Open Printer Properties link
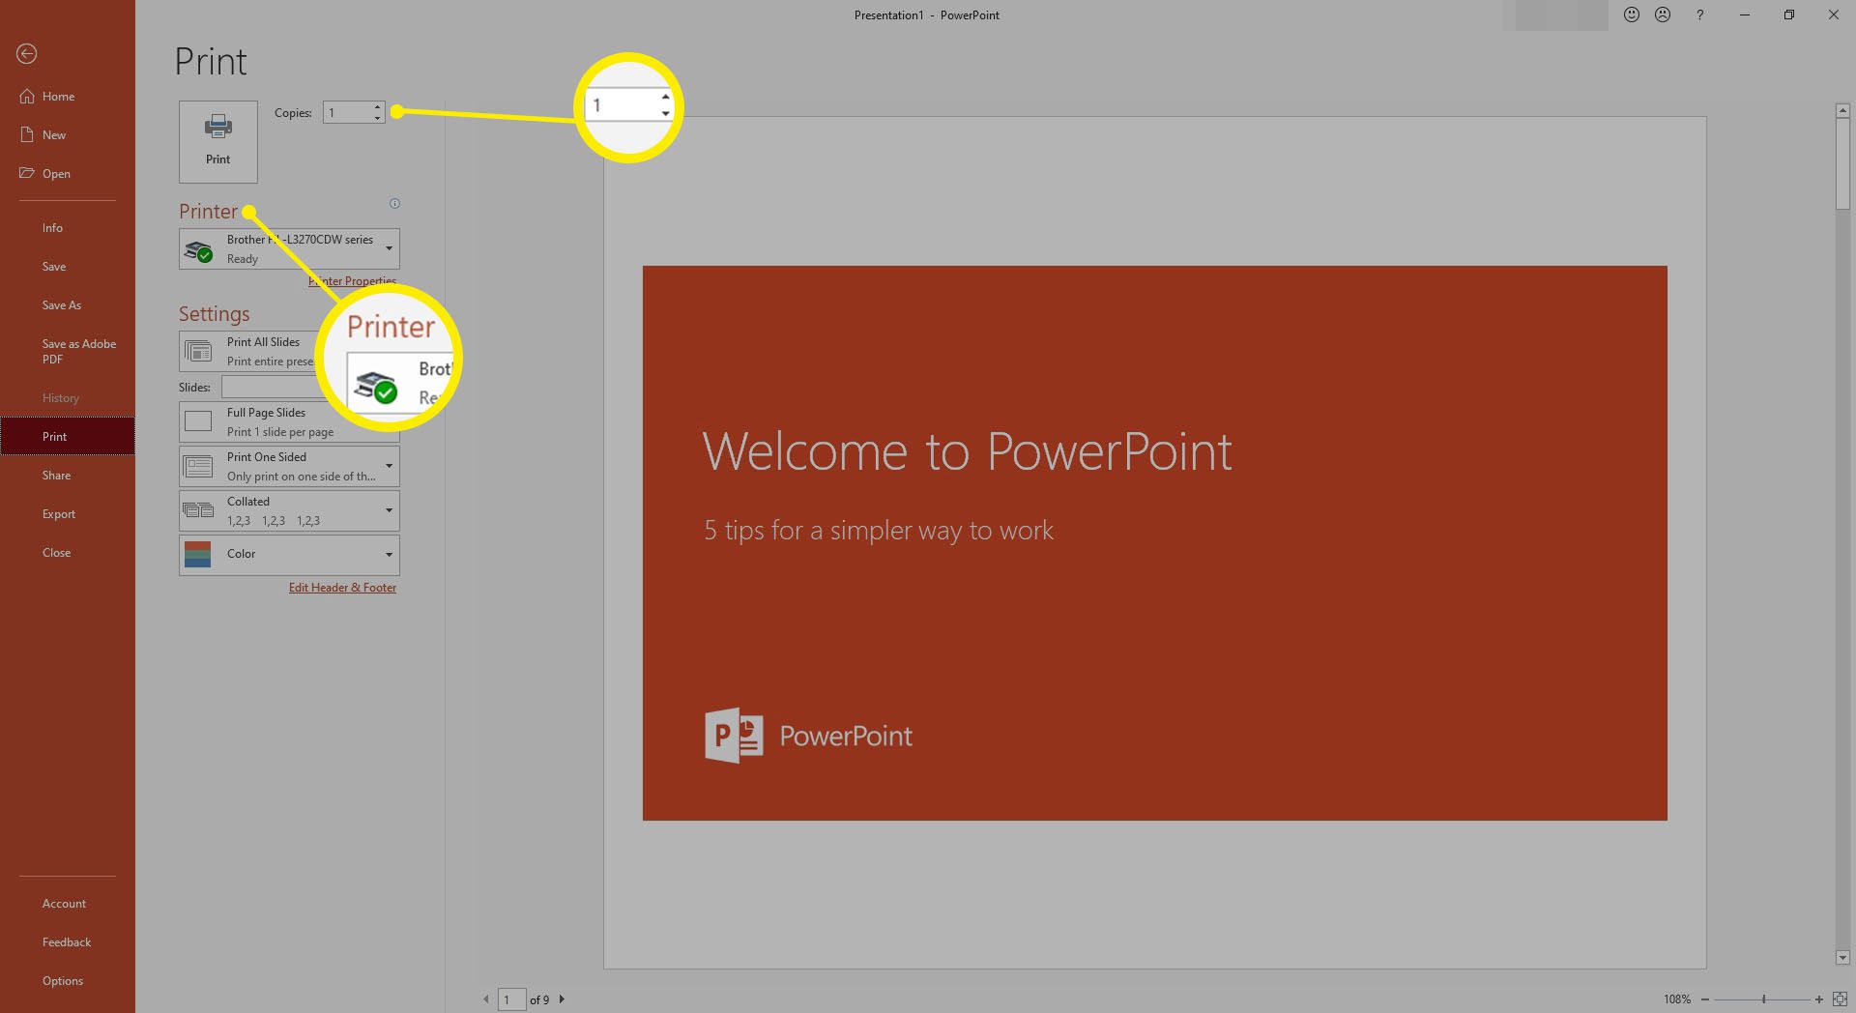The image size is (1856, 1013). (x=352, y=281)
